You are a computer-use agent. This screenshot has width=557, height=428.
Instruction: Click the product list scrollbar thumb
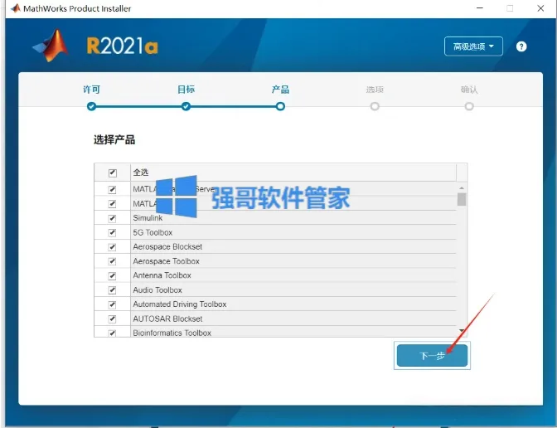pyautogui.click(x=462, y=199)
